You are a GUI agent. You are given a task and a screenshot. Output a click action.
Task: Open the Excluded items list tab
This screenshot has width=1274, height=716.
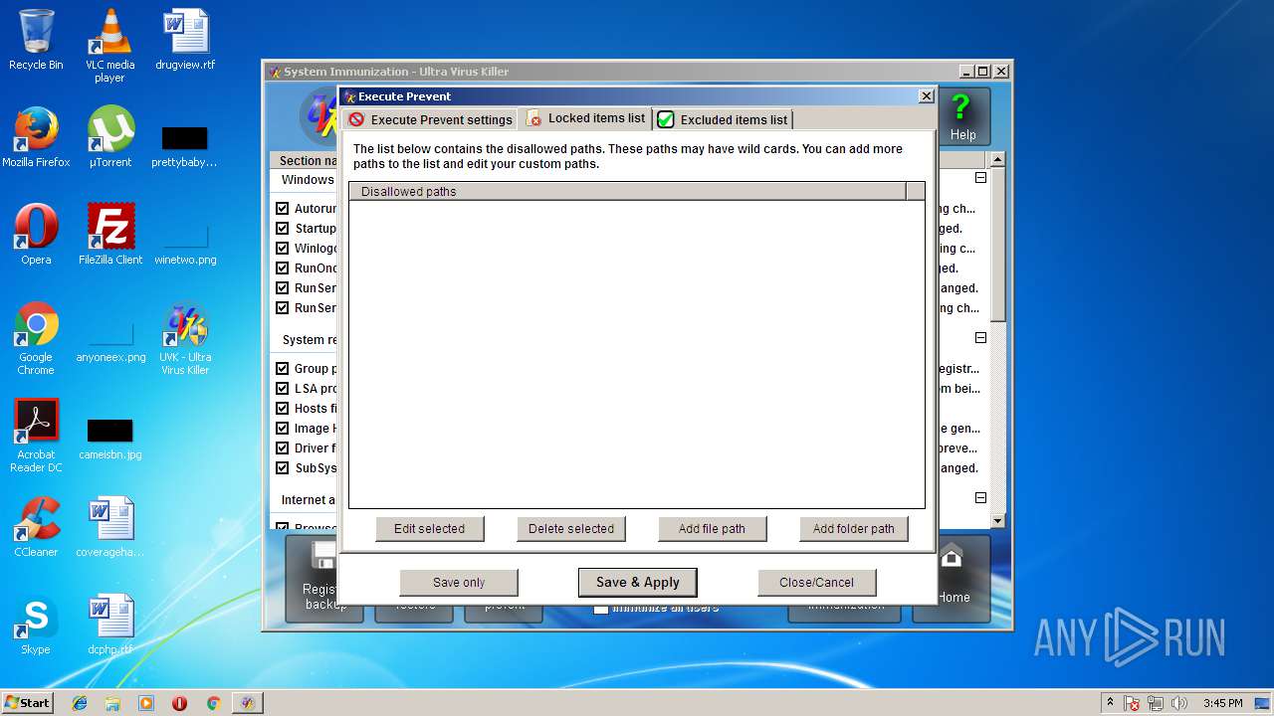tap(723, 119)
